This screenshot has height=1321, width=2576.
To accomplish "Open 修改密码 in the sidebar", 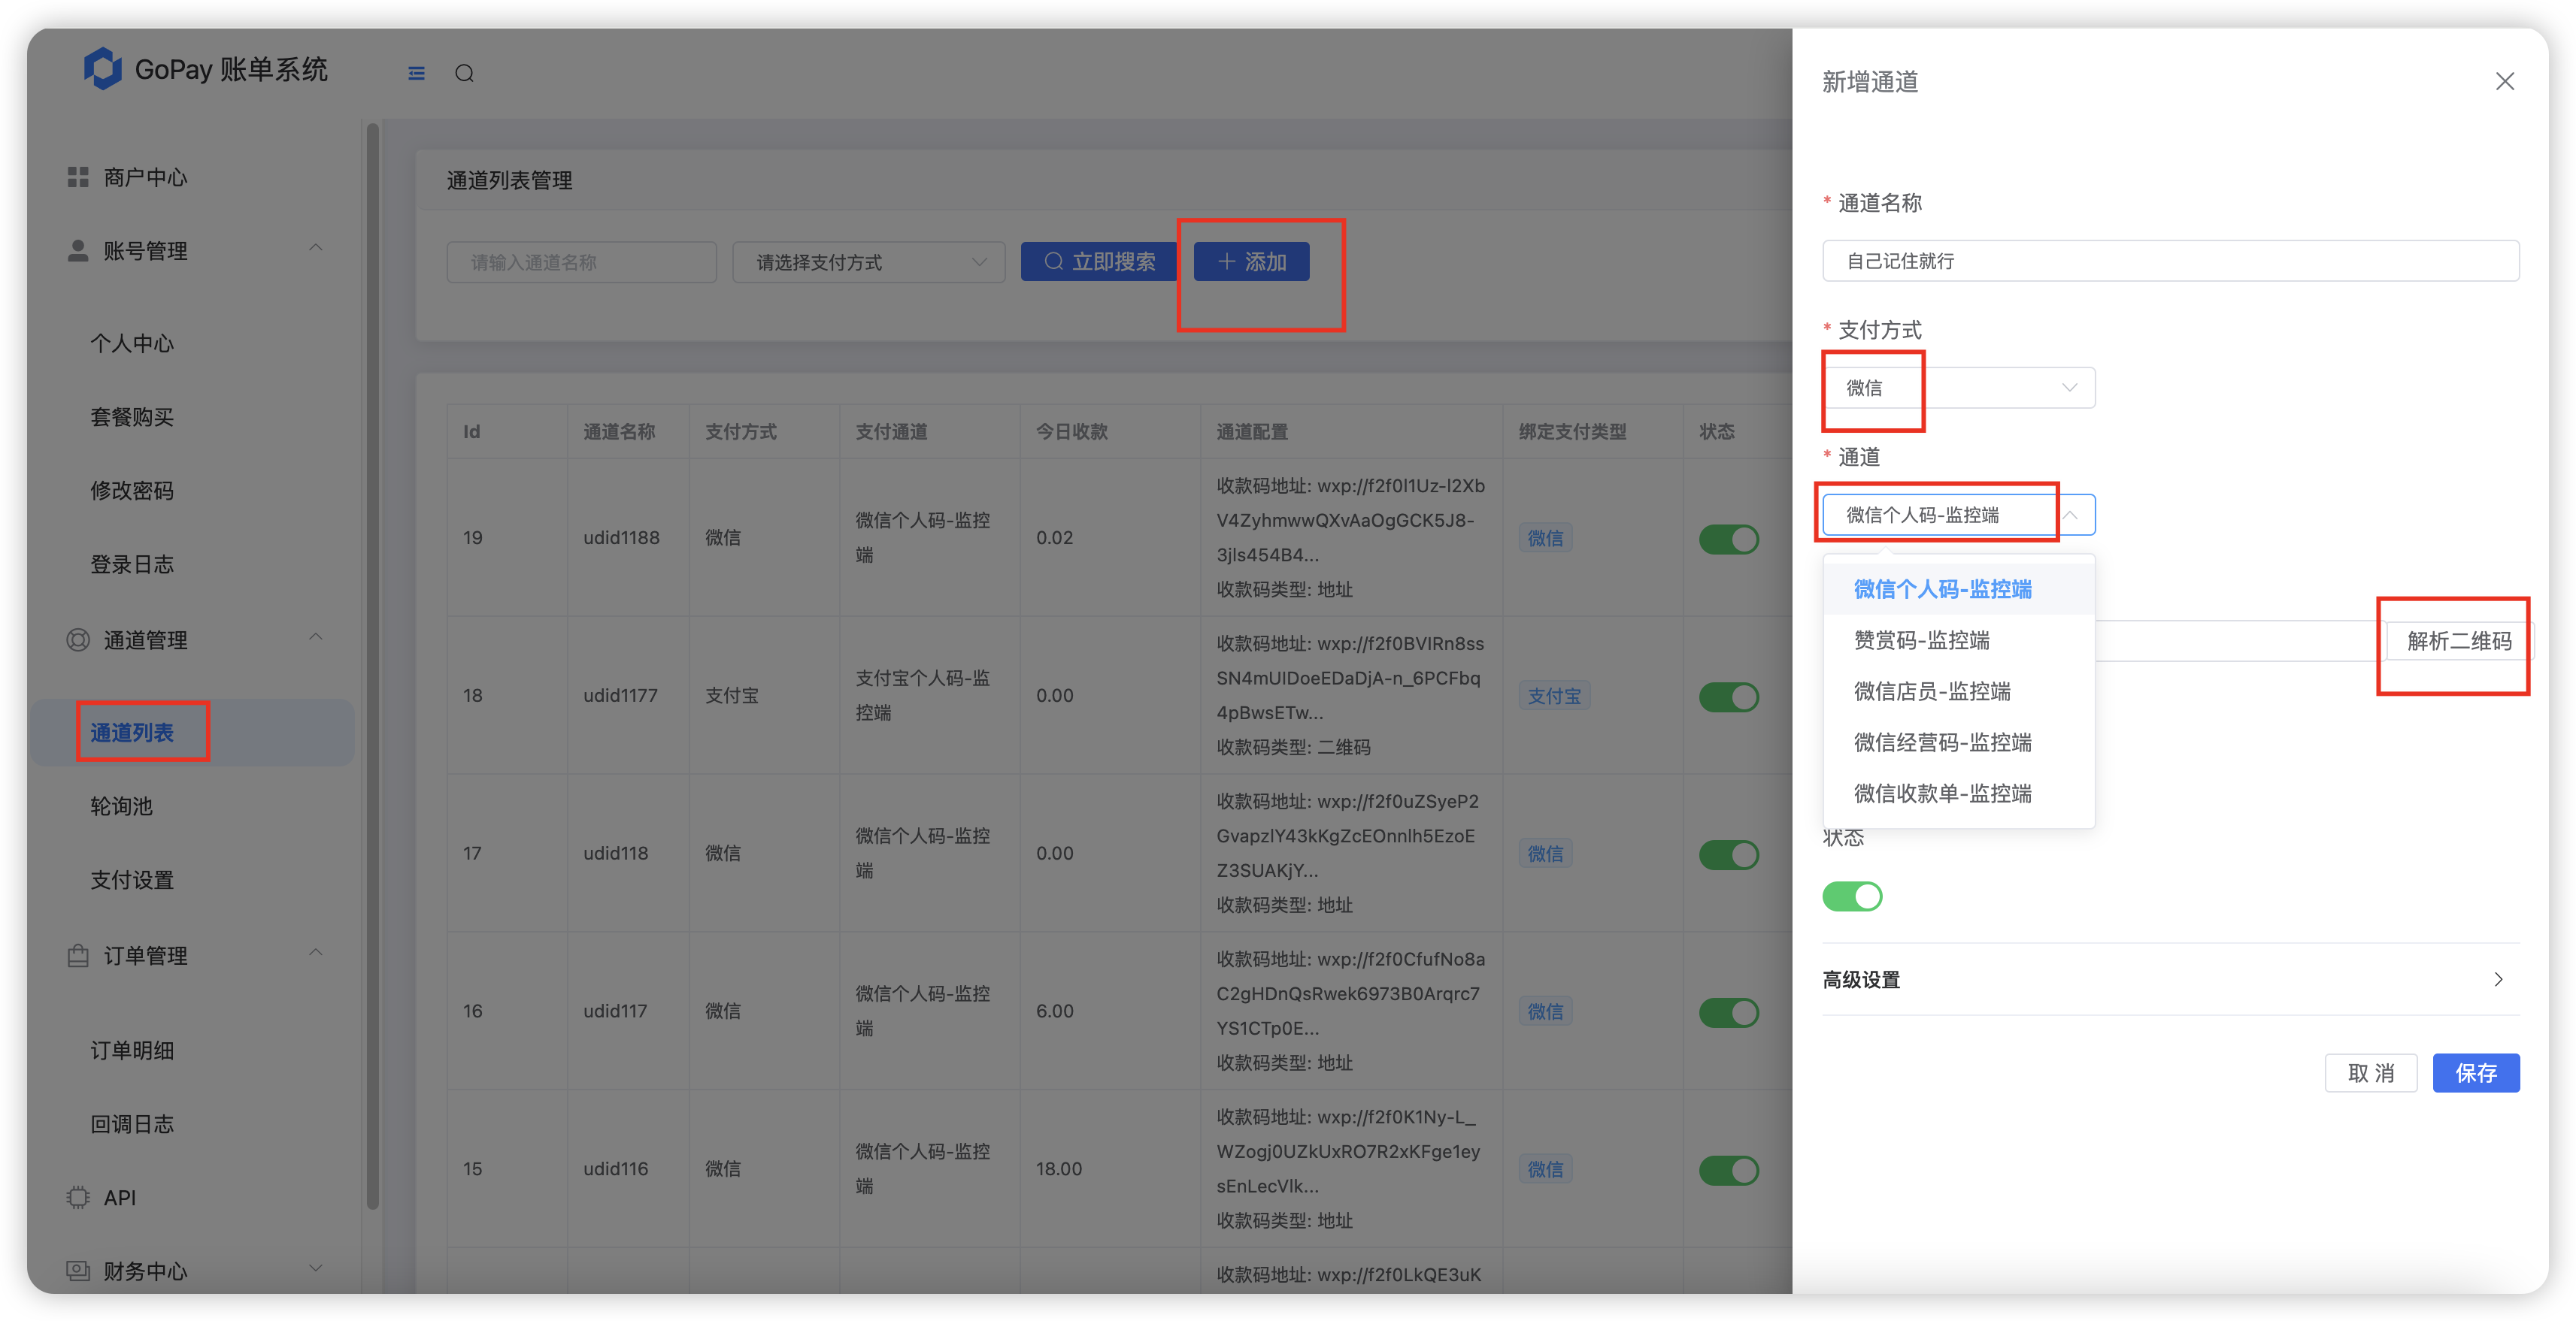I will click(x=132, y=490).
